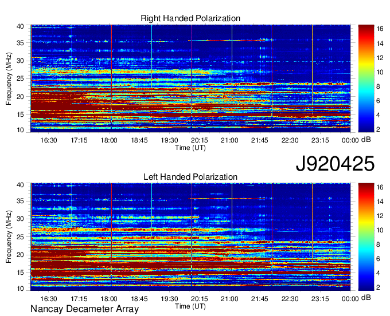Click the 00:00 time tick of top plot
The image size is (390, 316).
[350, 140]
